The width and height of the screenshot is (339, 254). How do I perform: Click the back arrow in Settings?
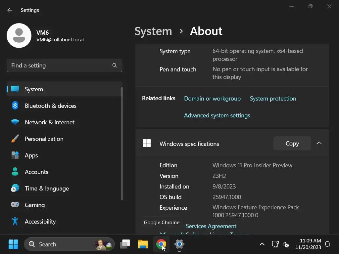point(10,10)
